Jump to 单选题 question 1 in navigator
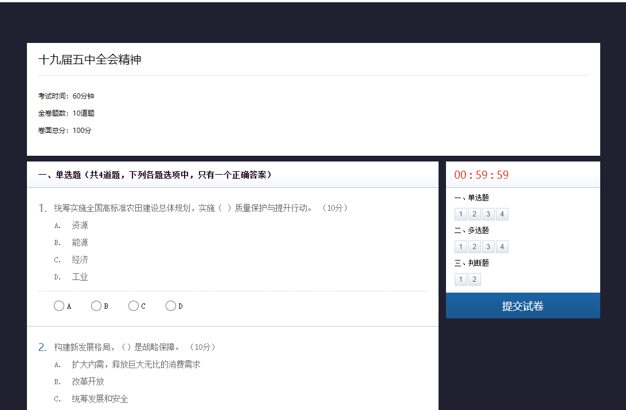 coord(461,214)
